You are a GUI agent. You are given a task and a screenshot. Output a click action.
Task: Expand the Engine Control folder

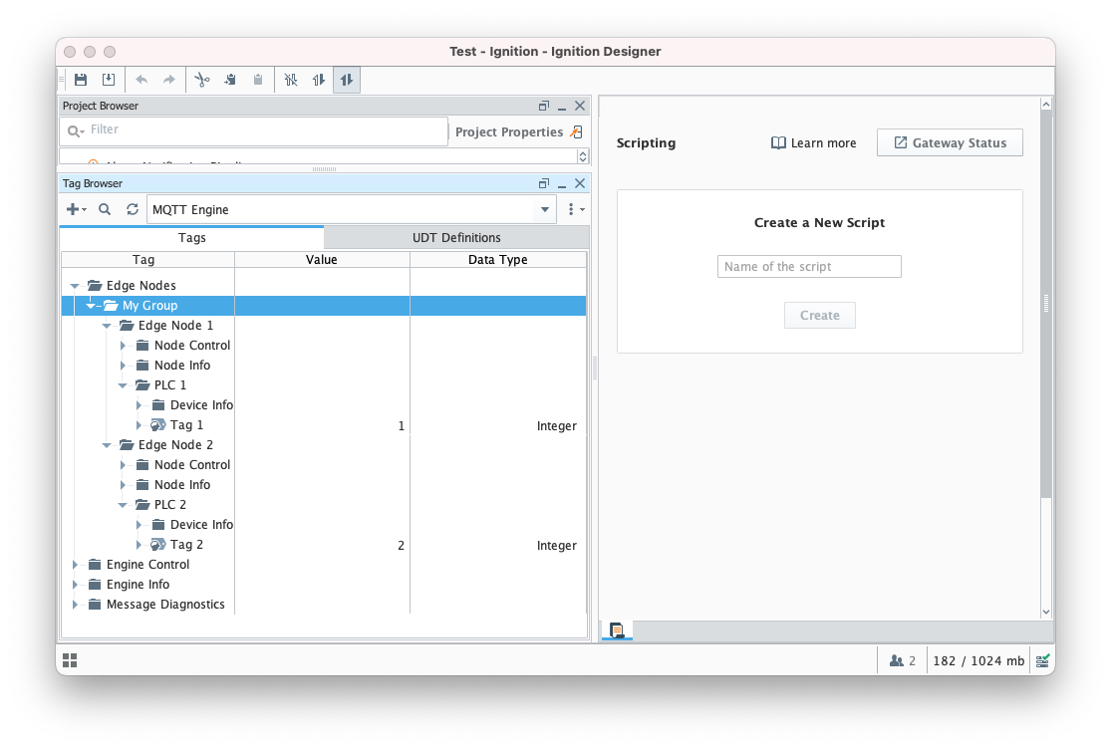pyautogui.click(x=75, y=564)
